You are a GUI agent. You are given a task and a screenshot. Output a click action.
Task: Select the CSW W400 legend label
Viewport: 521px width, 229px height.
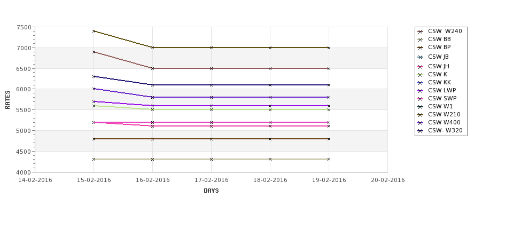444,122
